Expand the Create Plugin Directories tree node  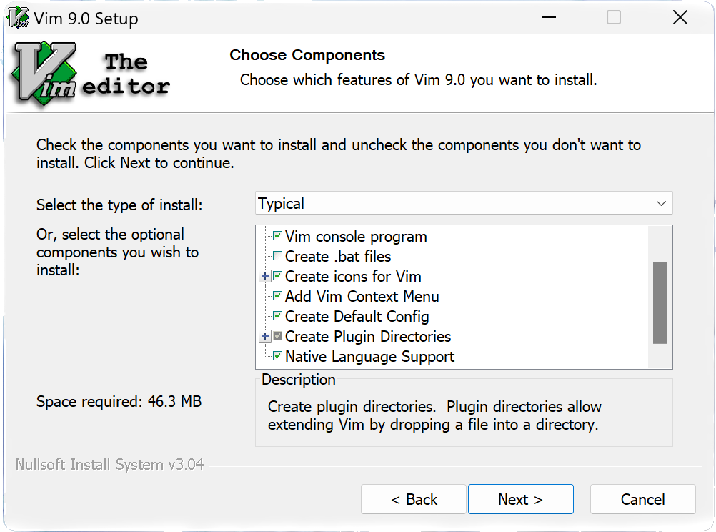(264, 336)
